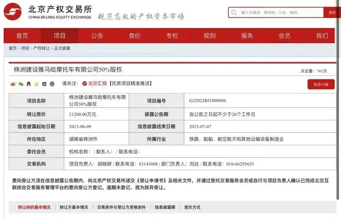Click the 21200.00万元 transfer price value

click(x=83, y=114)
